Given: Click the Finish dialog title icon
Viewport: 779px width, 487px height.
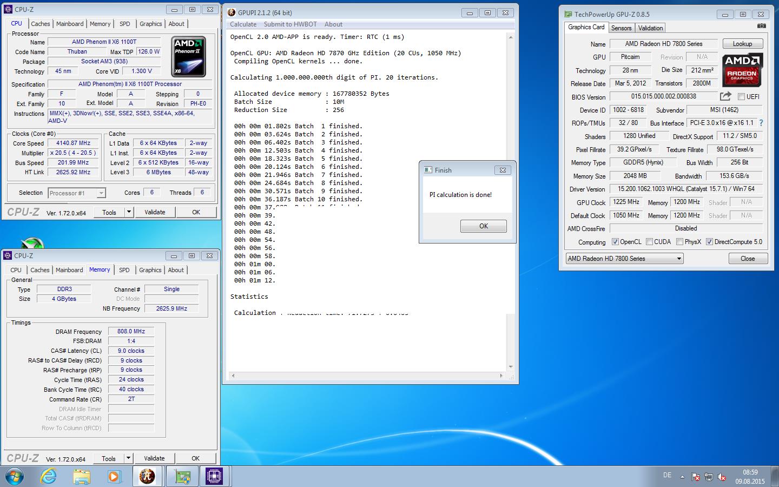Looking at the screenshot, I should coord(428,169).
